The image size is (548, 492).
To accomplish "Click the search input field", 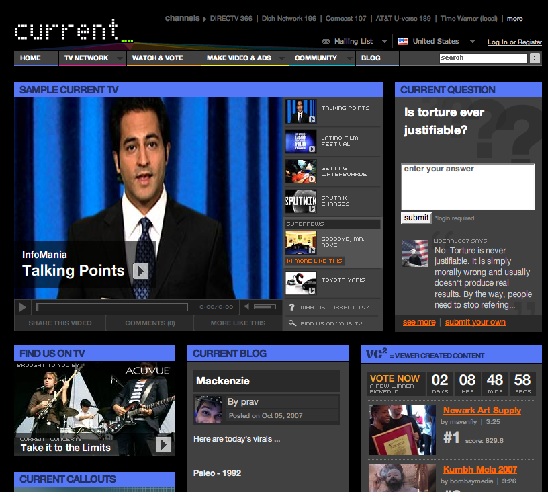I will (x=484, y=58).
